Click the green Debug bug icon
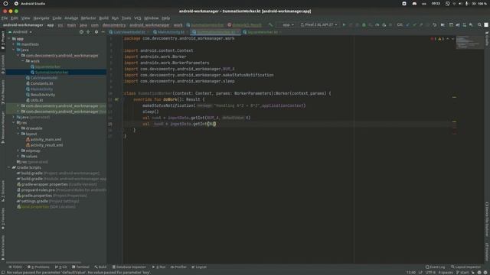Image resolution: width=490 pixels, height=275 pixels. click(x=364, y=24)
